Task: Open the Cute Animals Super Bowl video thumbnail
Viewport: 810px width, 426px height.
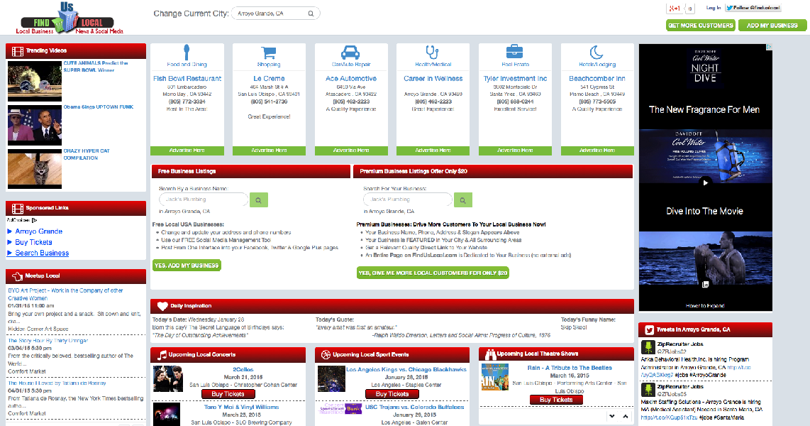Action: coord(35,81)
